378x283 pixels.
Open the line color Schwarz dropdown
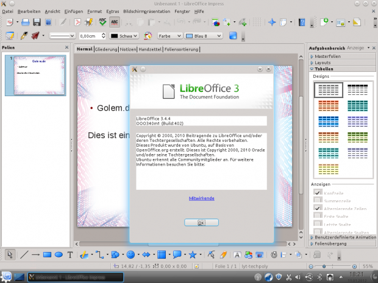point(124,36)
